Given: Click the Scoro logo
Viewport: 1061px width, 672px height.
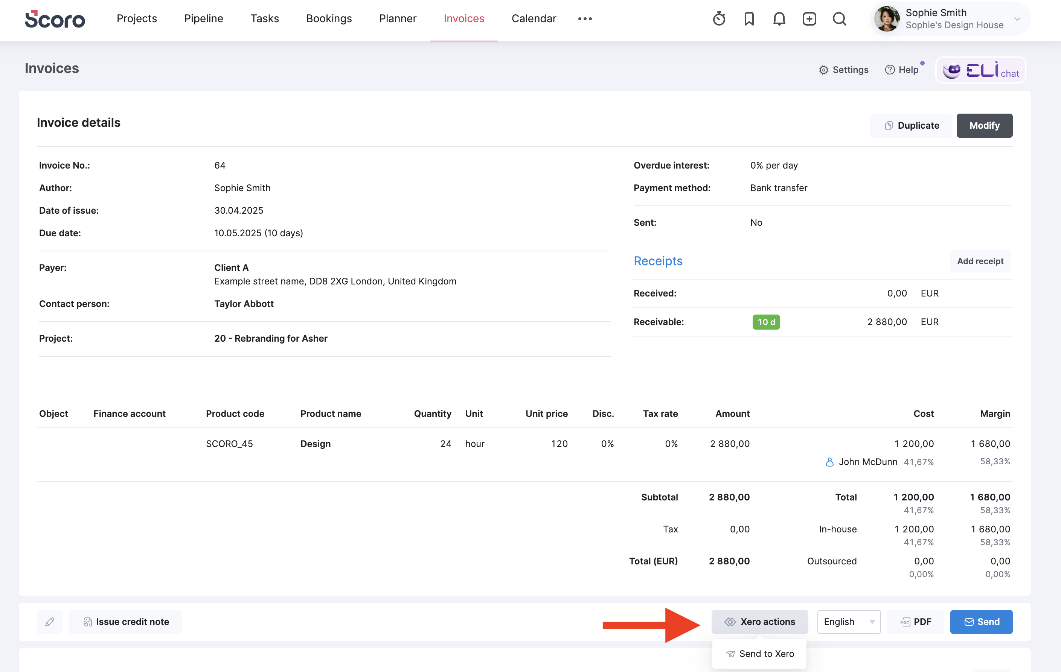Looking at the screenshot, I should (55, 19).
